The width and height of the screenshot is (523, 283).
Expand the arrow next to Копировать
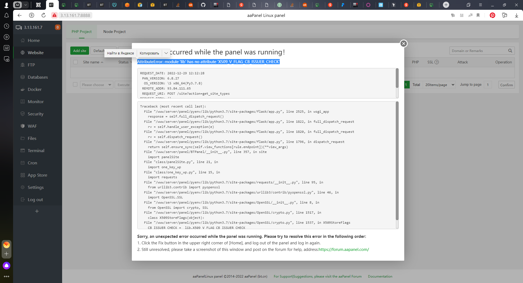(x=166, y=53)
